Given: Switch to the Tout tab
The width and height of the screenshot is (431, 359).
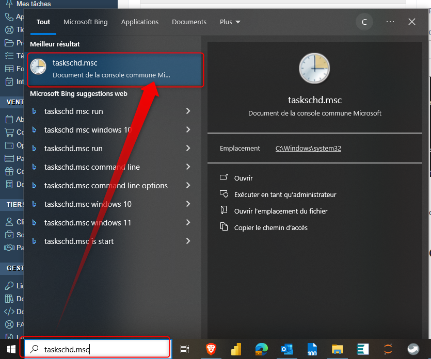Looking at the screenshot, I should (x=43, y=22).
